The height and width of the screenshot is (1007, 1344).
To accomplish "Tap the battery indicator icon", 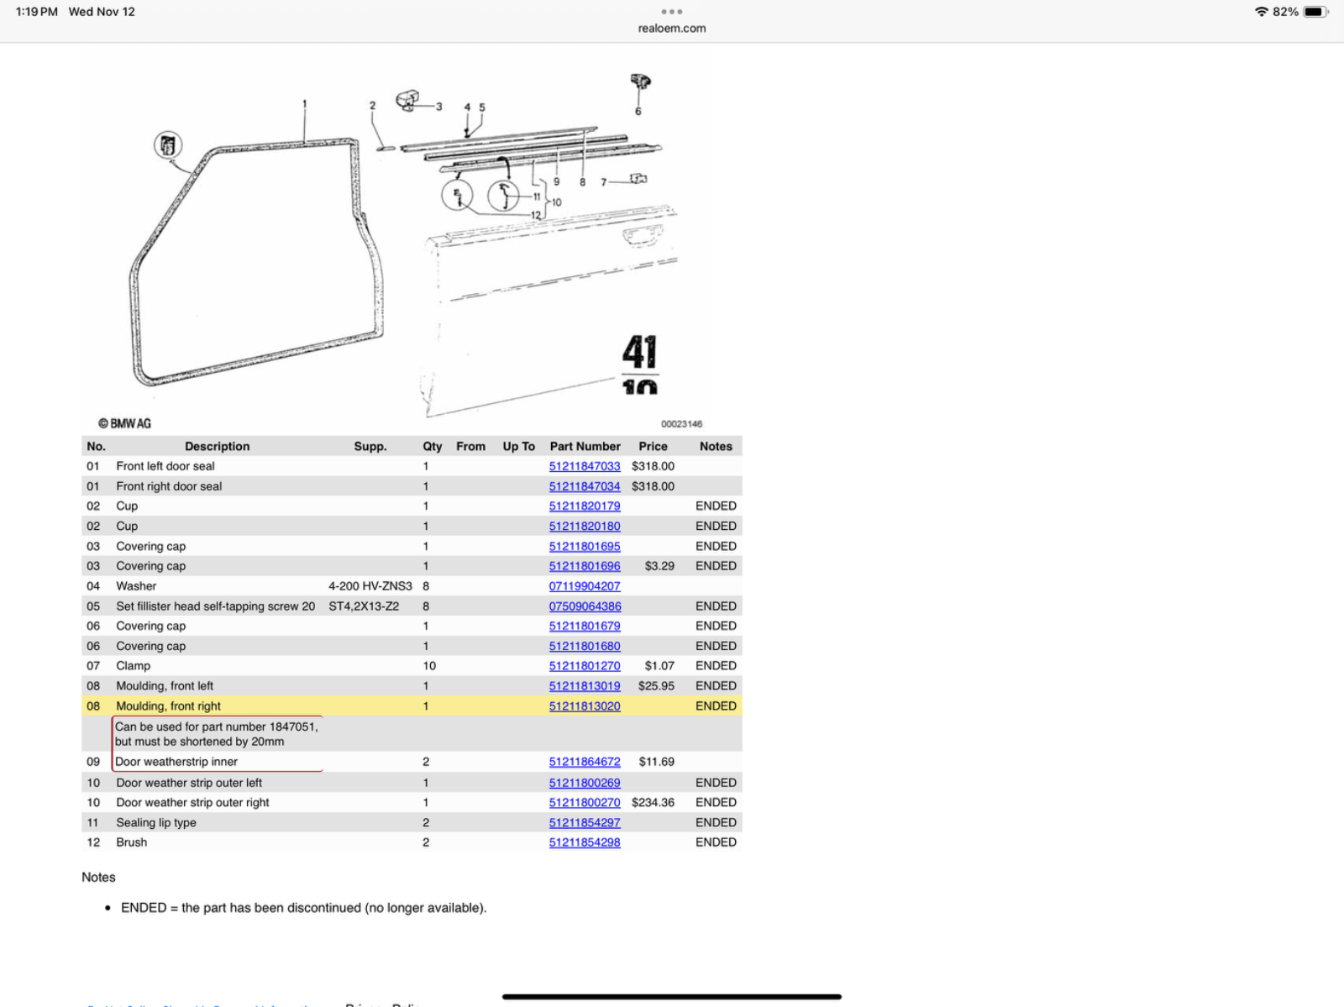I will (x=1315, y=12).
